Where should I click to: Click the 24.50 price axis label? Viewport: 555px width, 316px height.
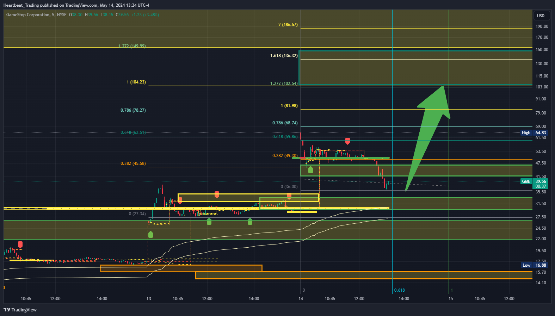(541, 228)
